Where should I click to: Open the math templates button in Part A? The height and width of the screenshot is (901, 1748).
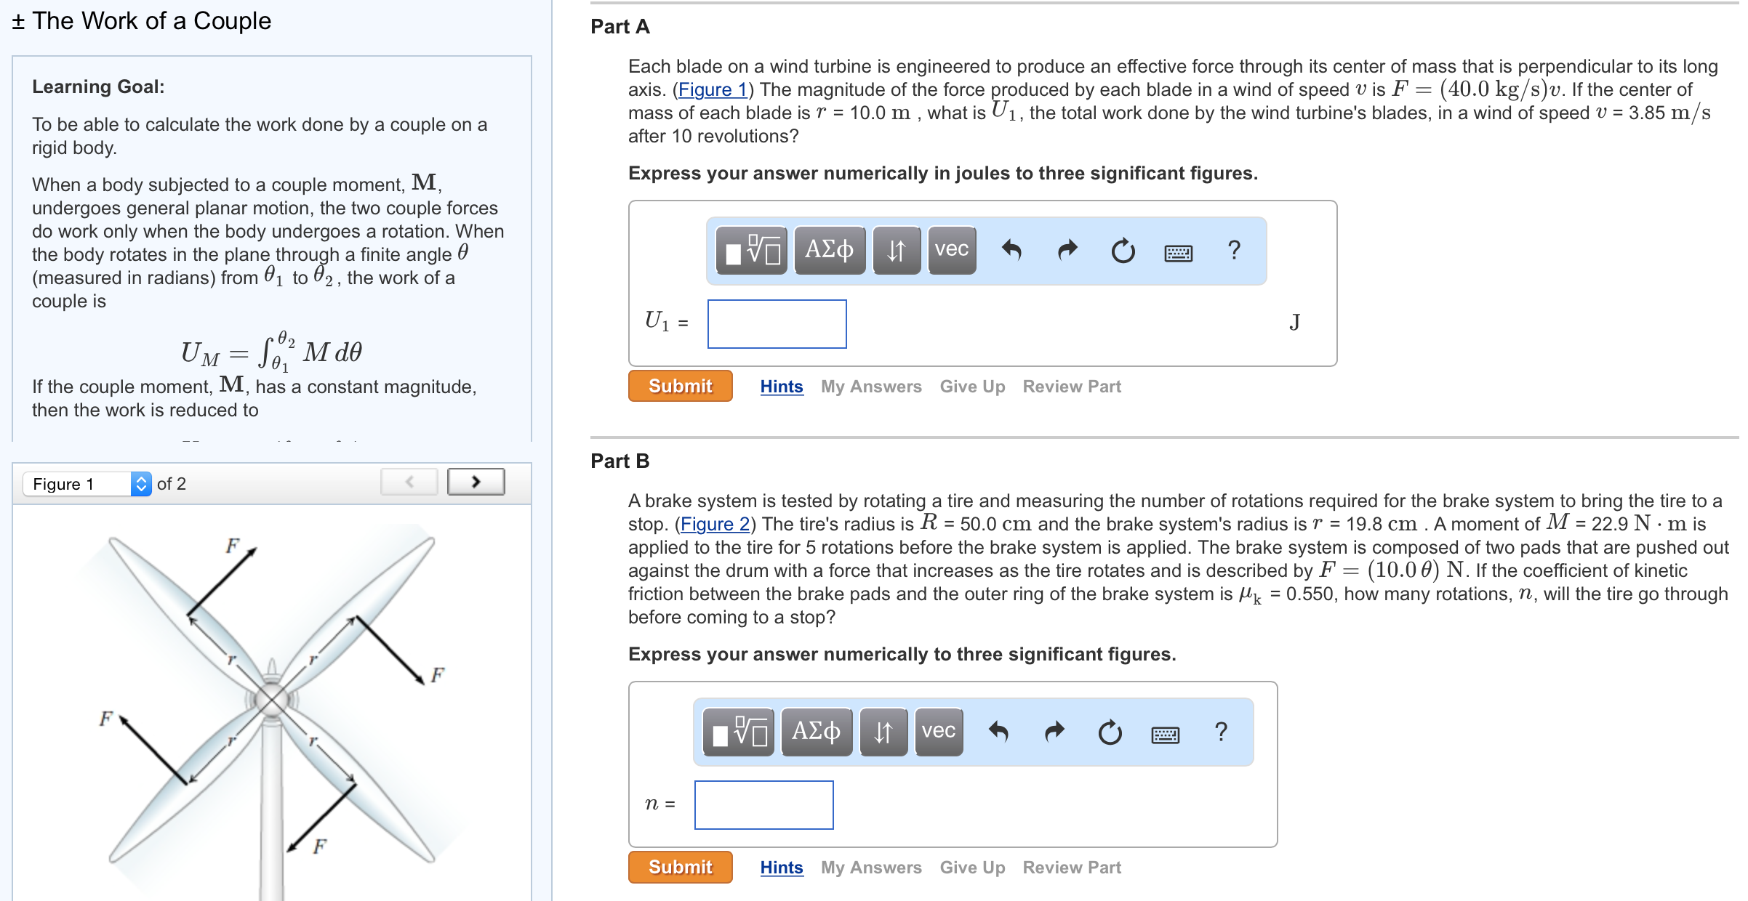coord(752,251)
